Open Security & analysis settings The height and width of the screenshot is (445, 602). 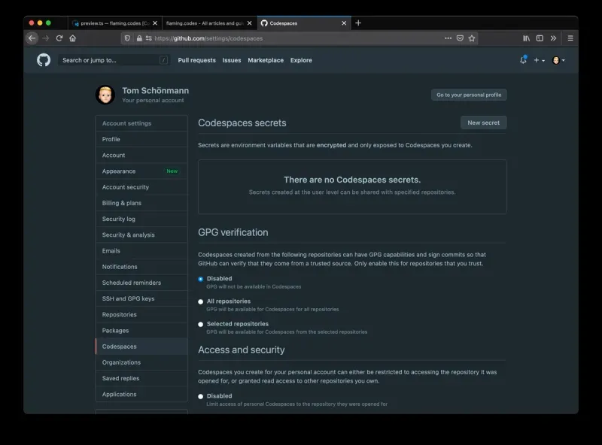(x=141, y=235)
